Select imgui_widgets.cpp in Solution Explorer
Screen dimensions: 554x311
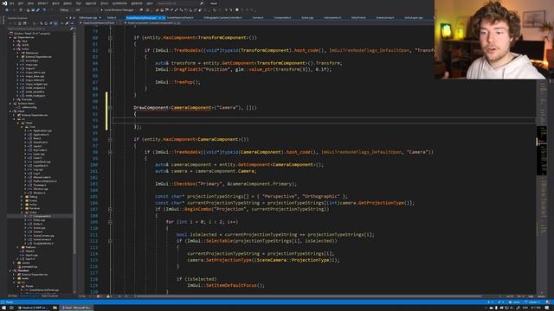[36, 84]
